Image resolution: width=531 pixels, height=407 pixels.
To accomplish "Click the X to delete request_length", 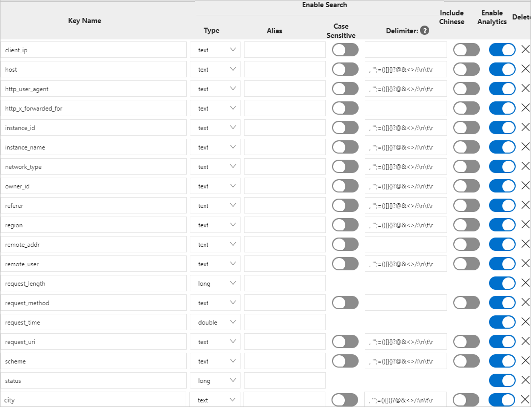I will pyautogui.click(x=525, y=283).
